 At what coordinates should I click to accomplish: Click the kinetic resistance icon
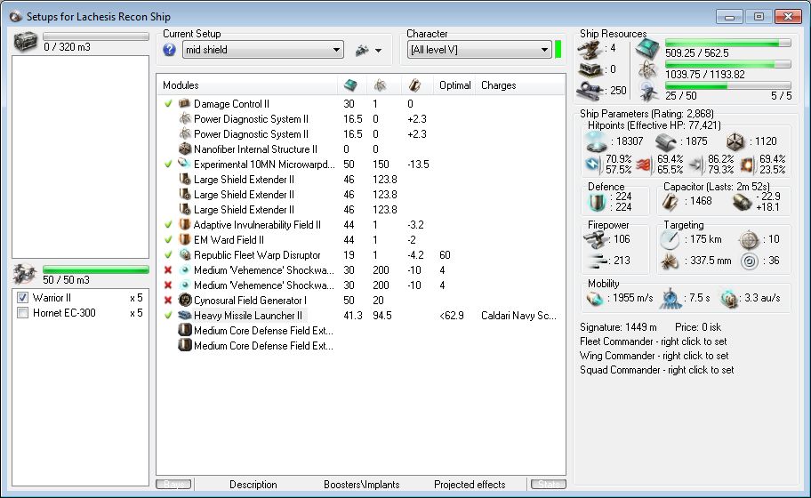[x=696, y=165]
